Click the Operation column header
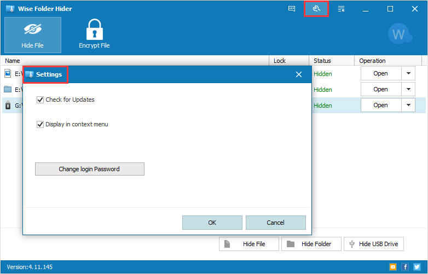The width and height of the screenshot is (428, 274). [388, 61]
